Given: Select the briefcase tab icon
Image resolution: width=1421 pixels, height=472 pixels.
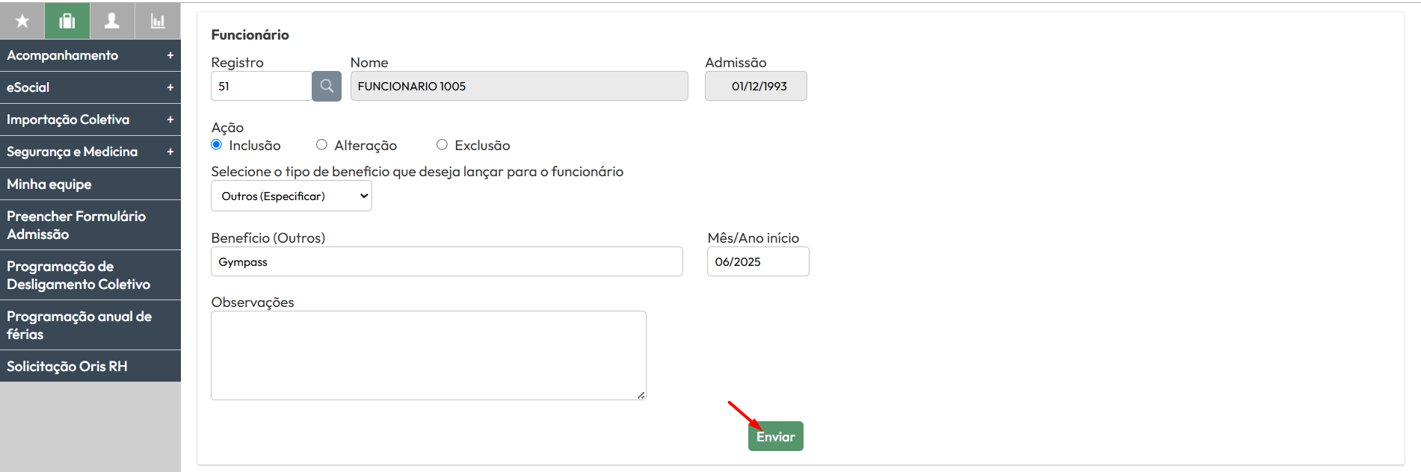Looking at the screenshot, I should [x=67, y=21].
